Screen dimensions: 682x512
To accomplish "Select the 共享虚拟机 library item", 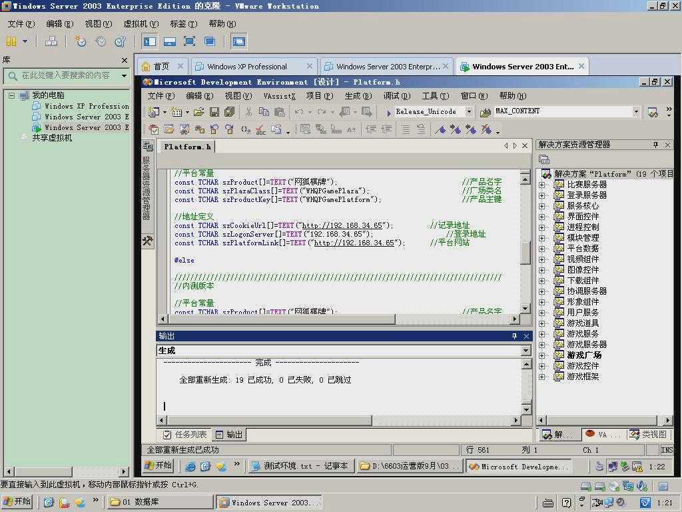I will point(52,138).
